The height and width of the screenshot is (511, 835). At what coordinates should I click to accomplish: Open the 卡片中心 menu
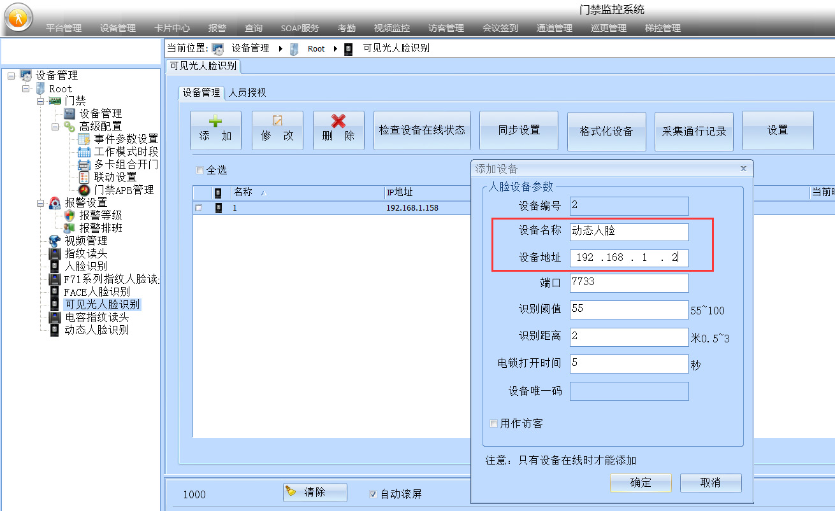[x=172, y=28]
